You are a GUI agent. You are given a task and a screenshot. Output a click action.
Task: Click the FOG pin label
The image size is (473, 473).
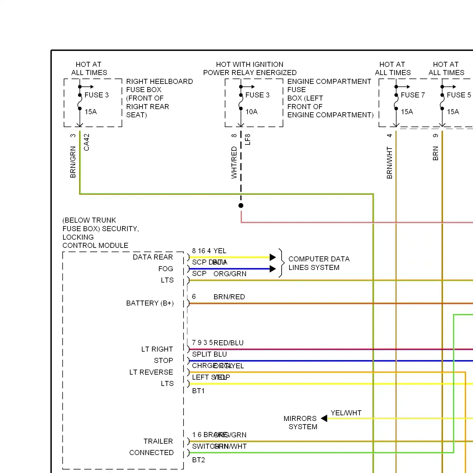tap(166, 269)
